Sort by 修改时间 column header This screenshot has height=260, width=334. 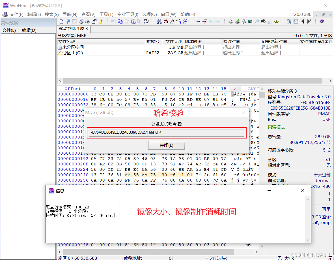point(242,42)
